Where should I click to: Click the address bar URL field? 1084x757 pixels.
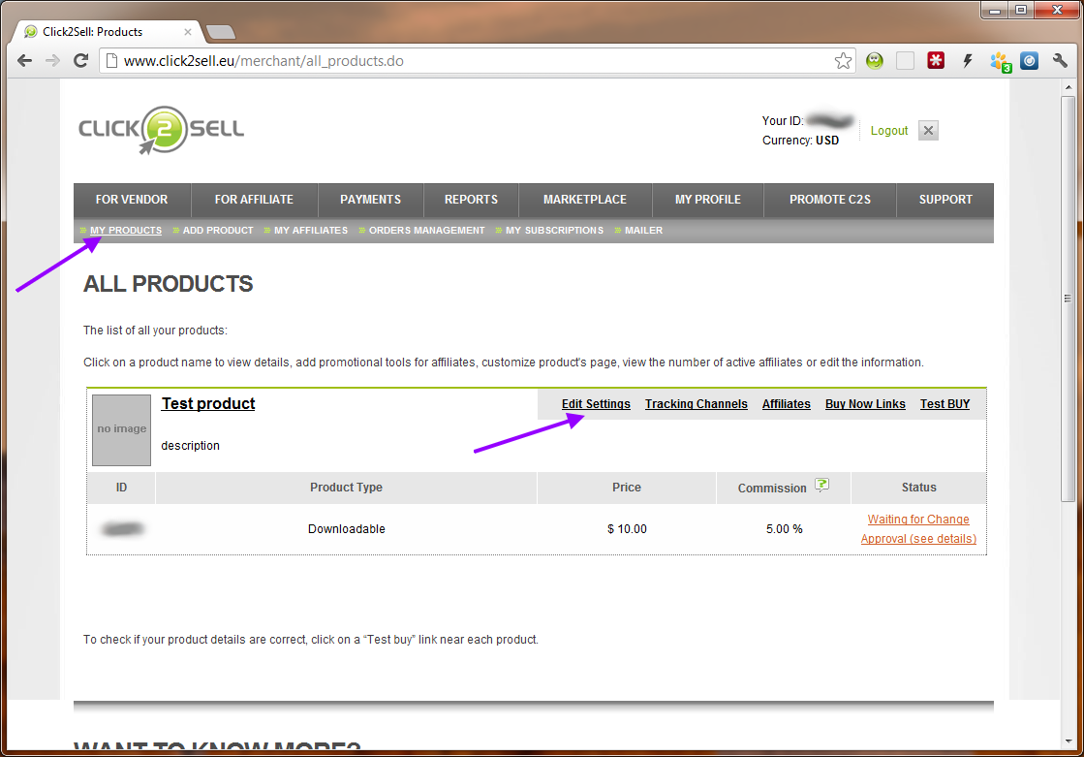tap(477, 61)
